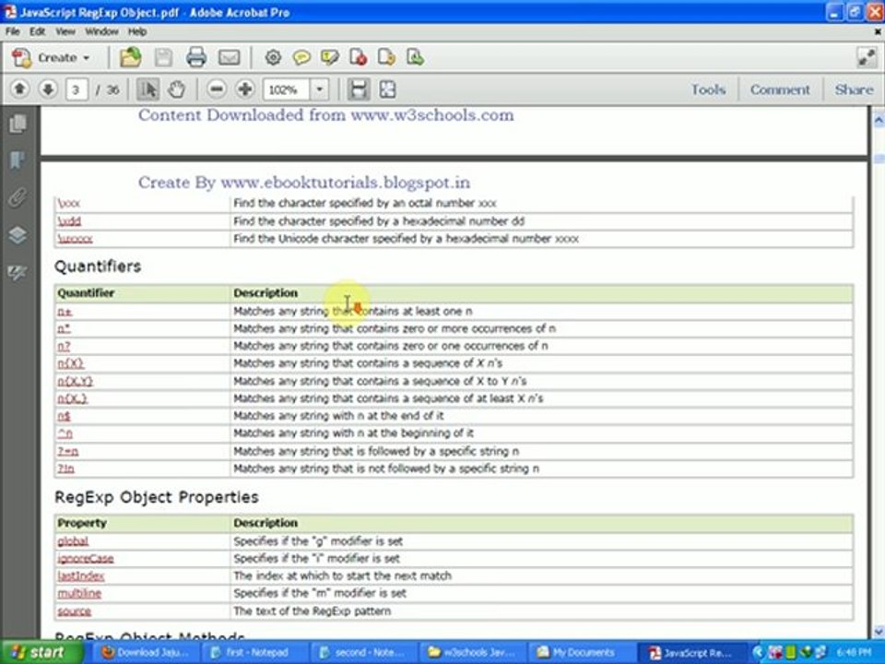Image resolution: width=885 pixels, height=664 pixels.
Task: Open the File menu
Action: pyautogui.click(x=12, y=31)
